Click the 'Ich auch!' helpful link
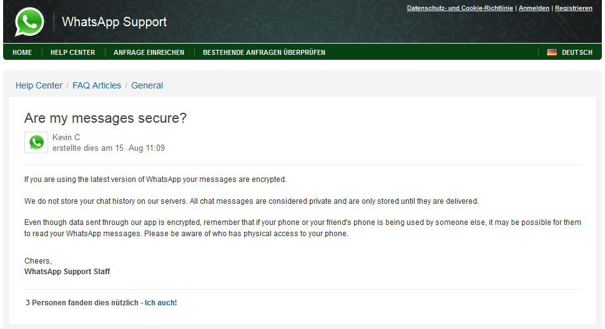605x329 pixels. click(x=160, y=303)
